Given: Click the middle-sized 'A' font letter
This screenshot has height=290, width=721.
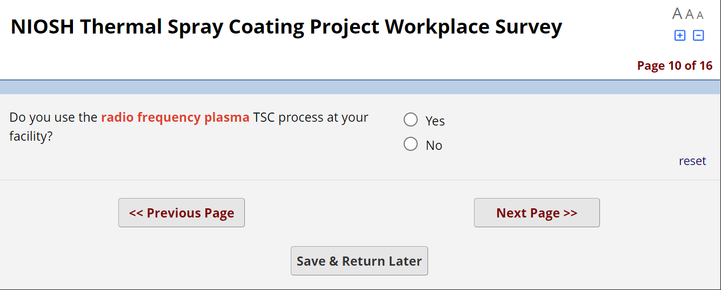Looking at the screenshot, I should (x=689, y=15).
